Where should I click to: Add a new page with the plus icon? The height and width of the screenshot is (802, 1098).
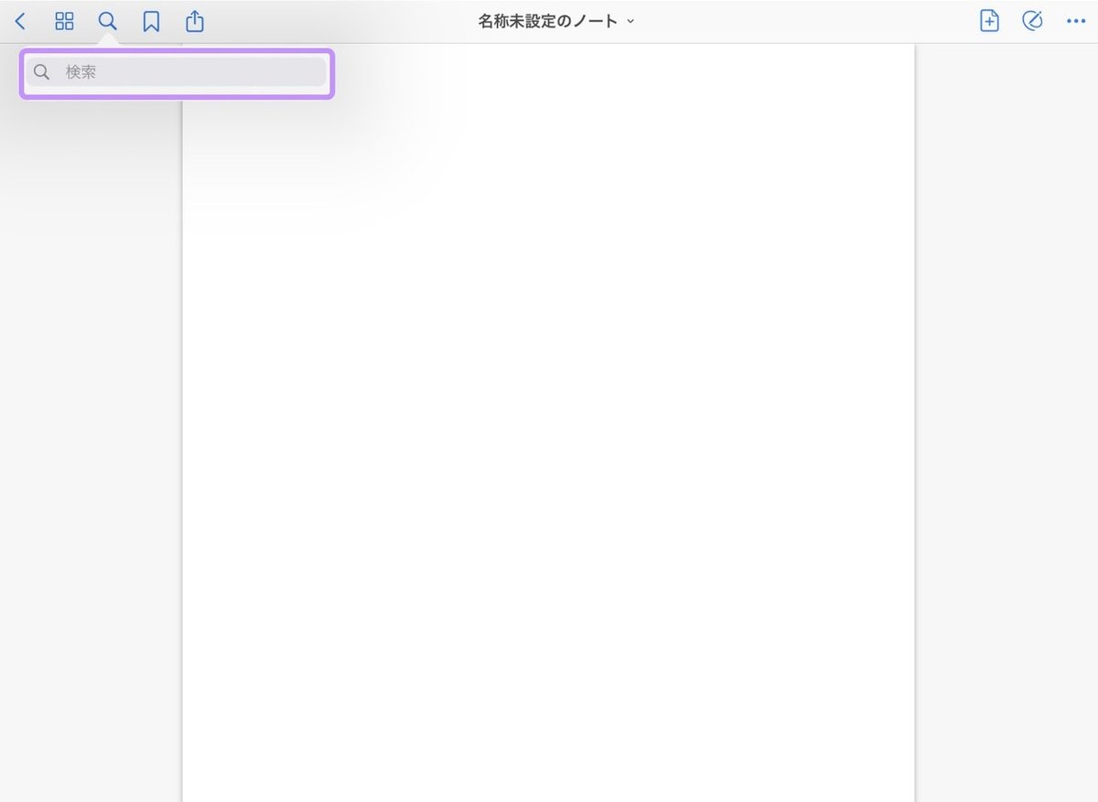coord(989,21)
